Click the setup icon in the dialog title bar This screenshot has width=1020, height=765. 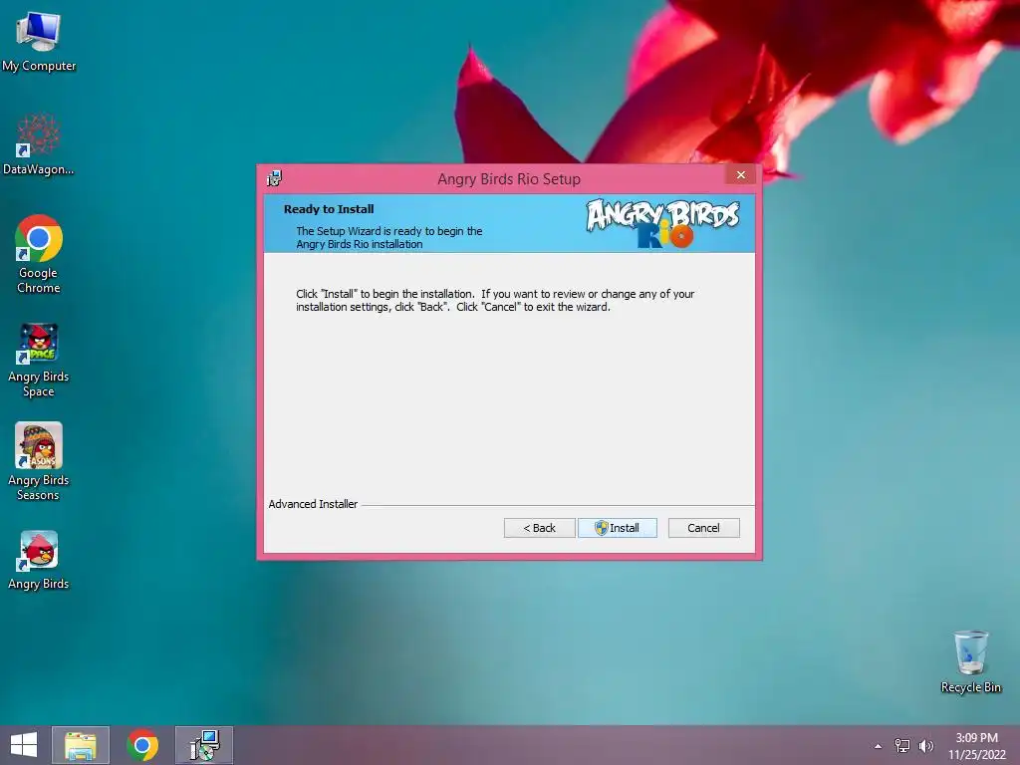pyautogui.click(x=275, y=178)
